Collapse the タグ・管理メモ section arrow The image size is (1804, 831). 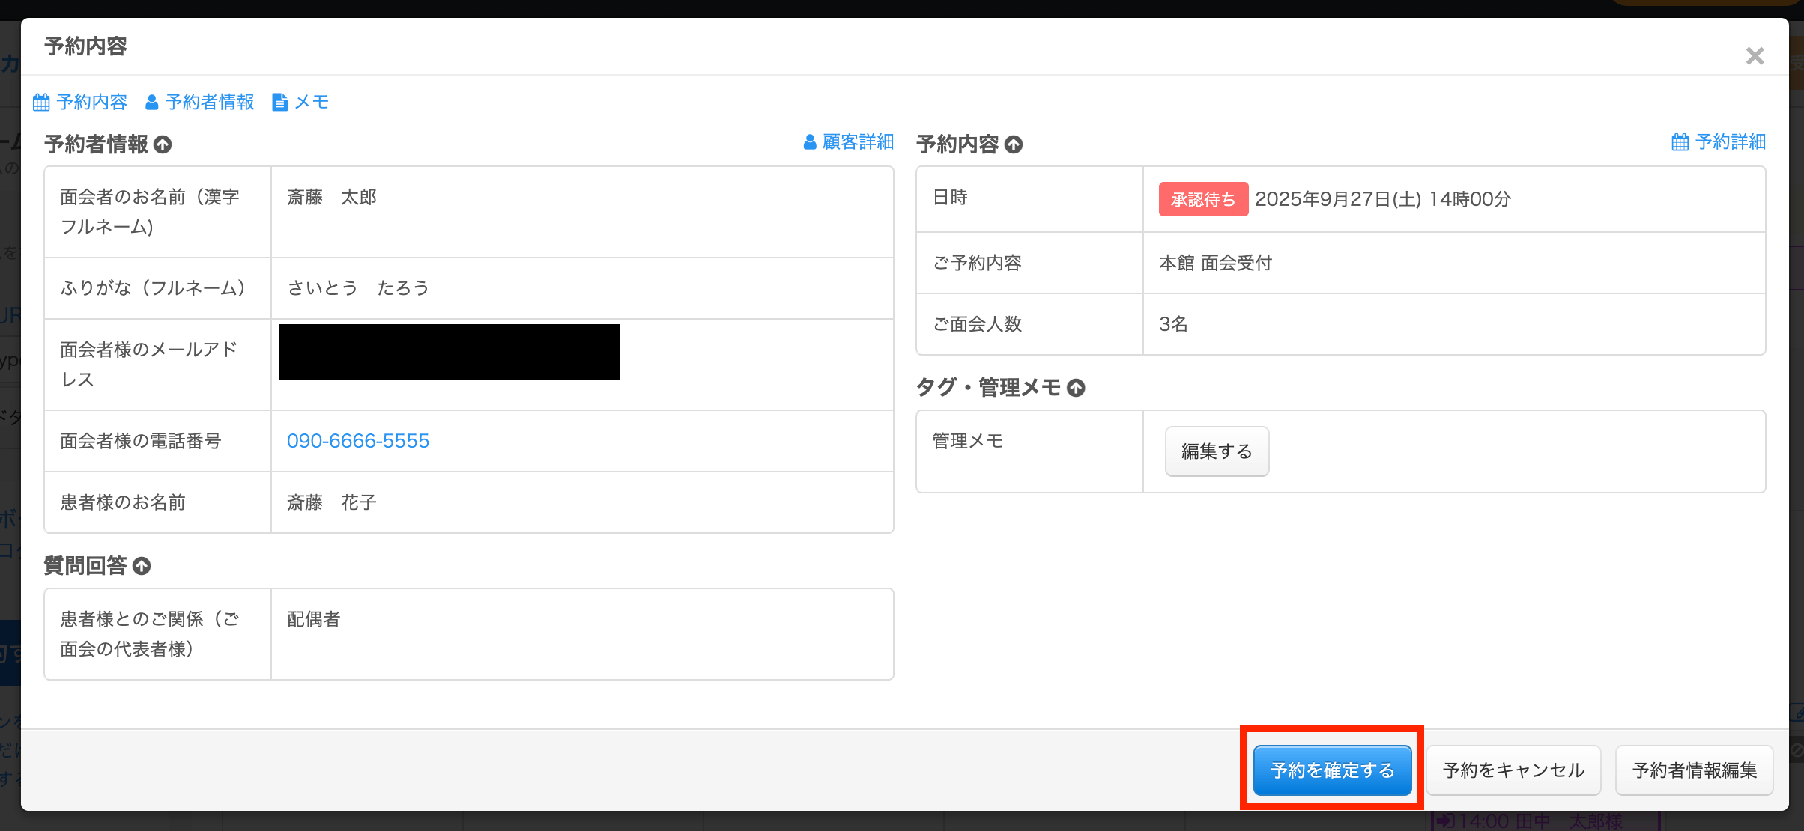(1076, 388)
